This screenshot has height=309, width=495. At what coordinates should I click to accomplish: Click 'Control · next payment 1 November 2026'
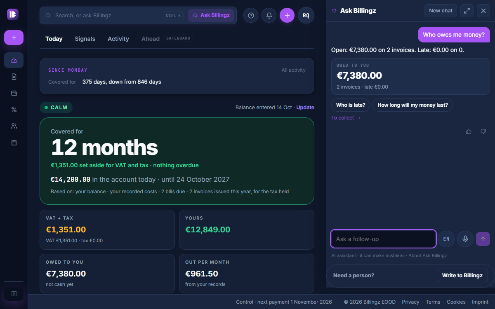[x=284, y=302]
